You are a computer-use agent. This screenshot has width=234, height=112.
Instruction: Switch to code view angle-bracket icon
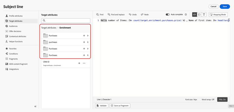pos(194,15)
